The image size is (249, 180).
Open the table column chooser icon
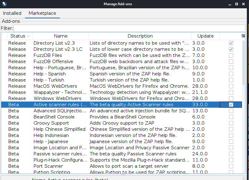[x=243, y=36]
